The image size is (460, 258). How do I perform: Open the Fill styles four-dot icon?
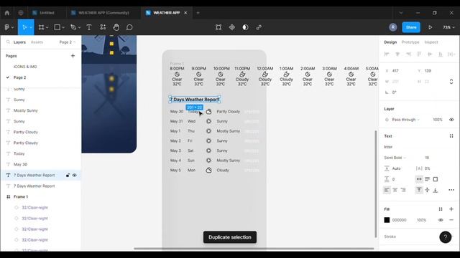(441, 209)
